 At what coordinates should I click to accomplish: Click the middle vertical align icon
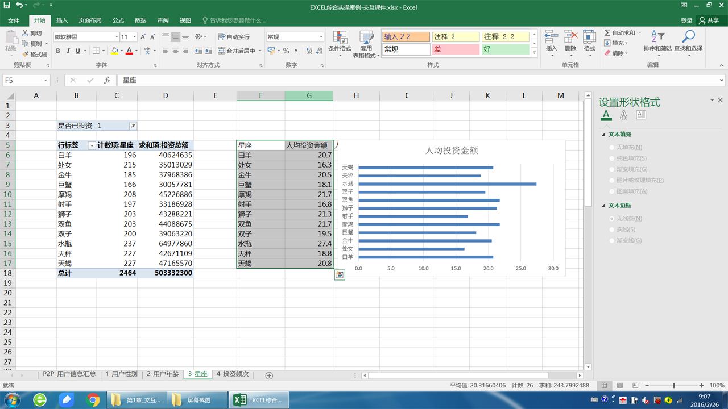click(176, 36)
